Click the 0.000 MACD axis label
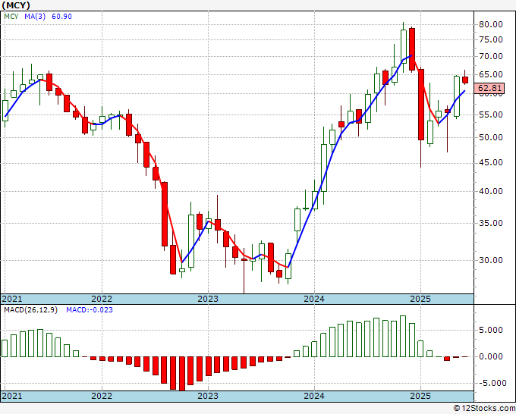 tap(491, 356)
